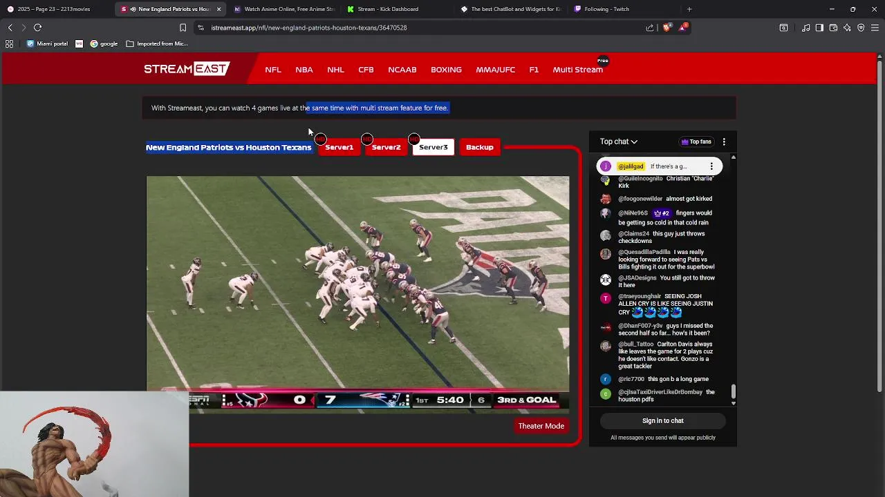This screenshot has width=885, height=497.
Task: Reload the page with the refresh icon
Action: (x=38, y=28)
